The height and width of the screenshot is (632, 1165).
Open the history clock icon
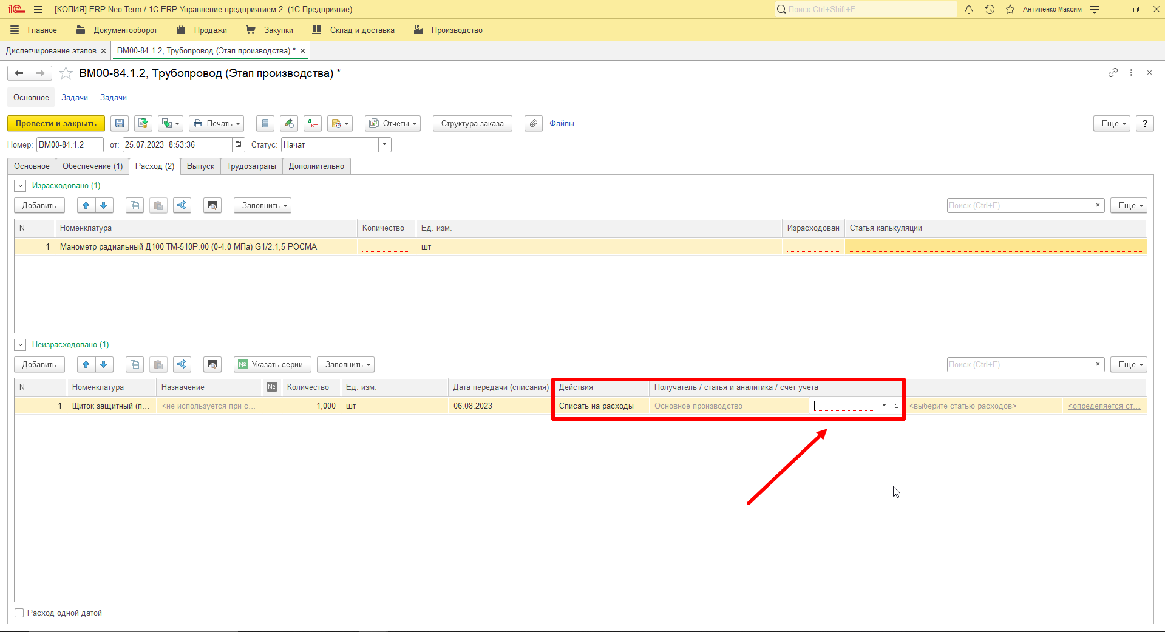[990, 9]
